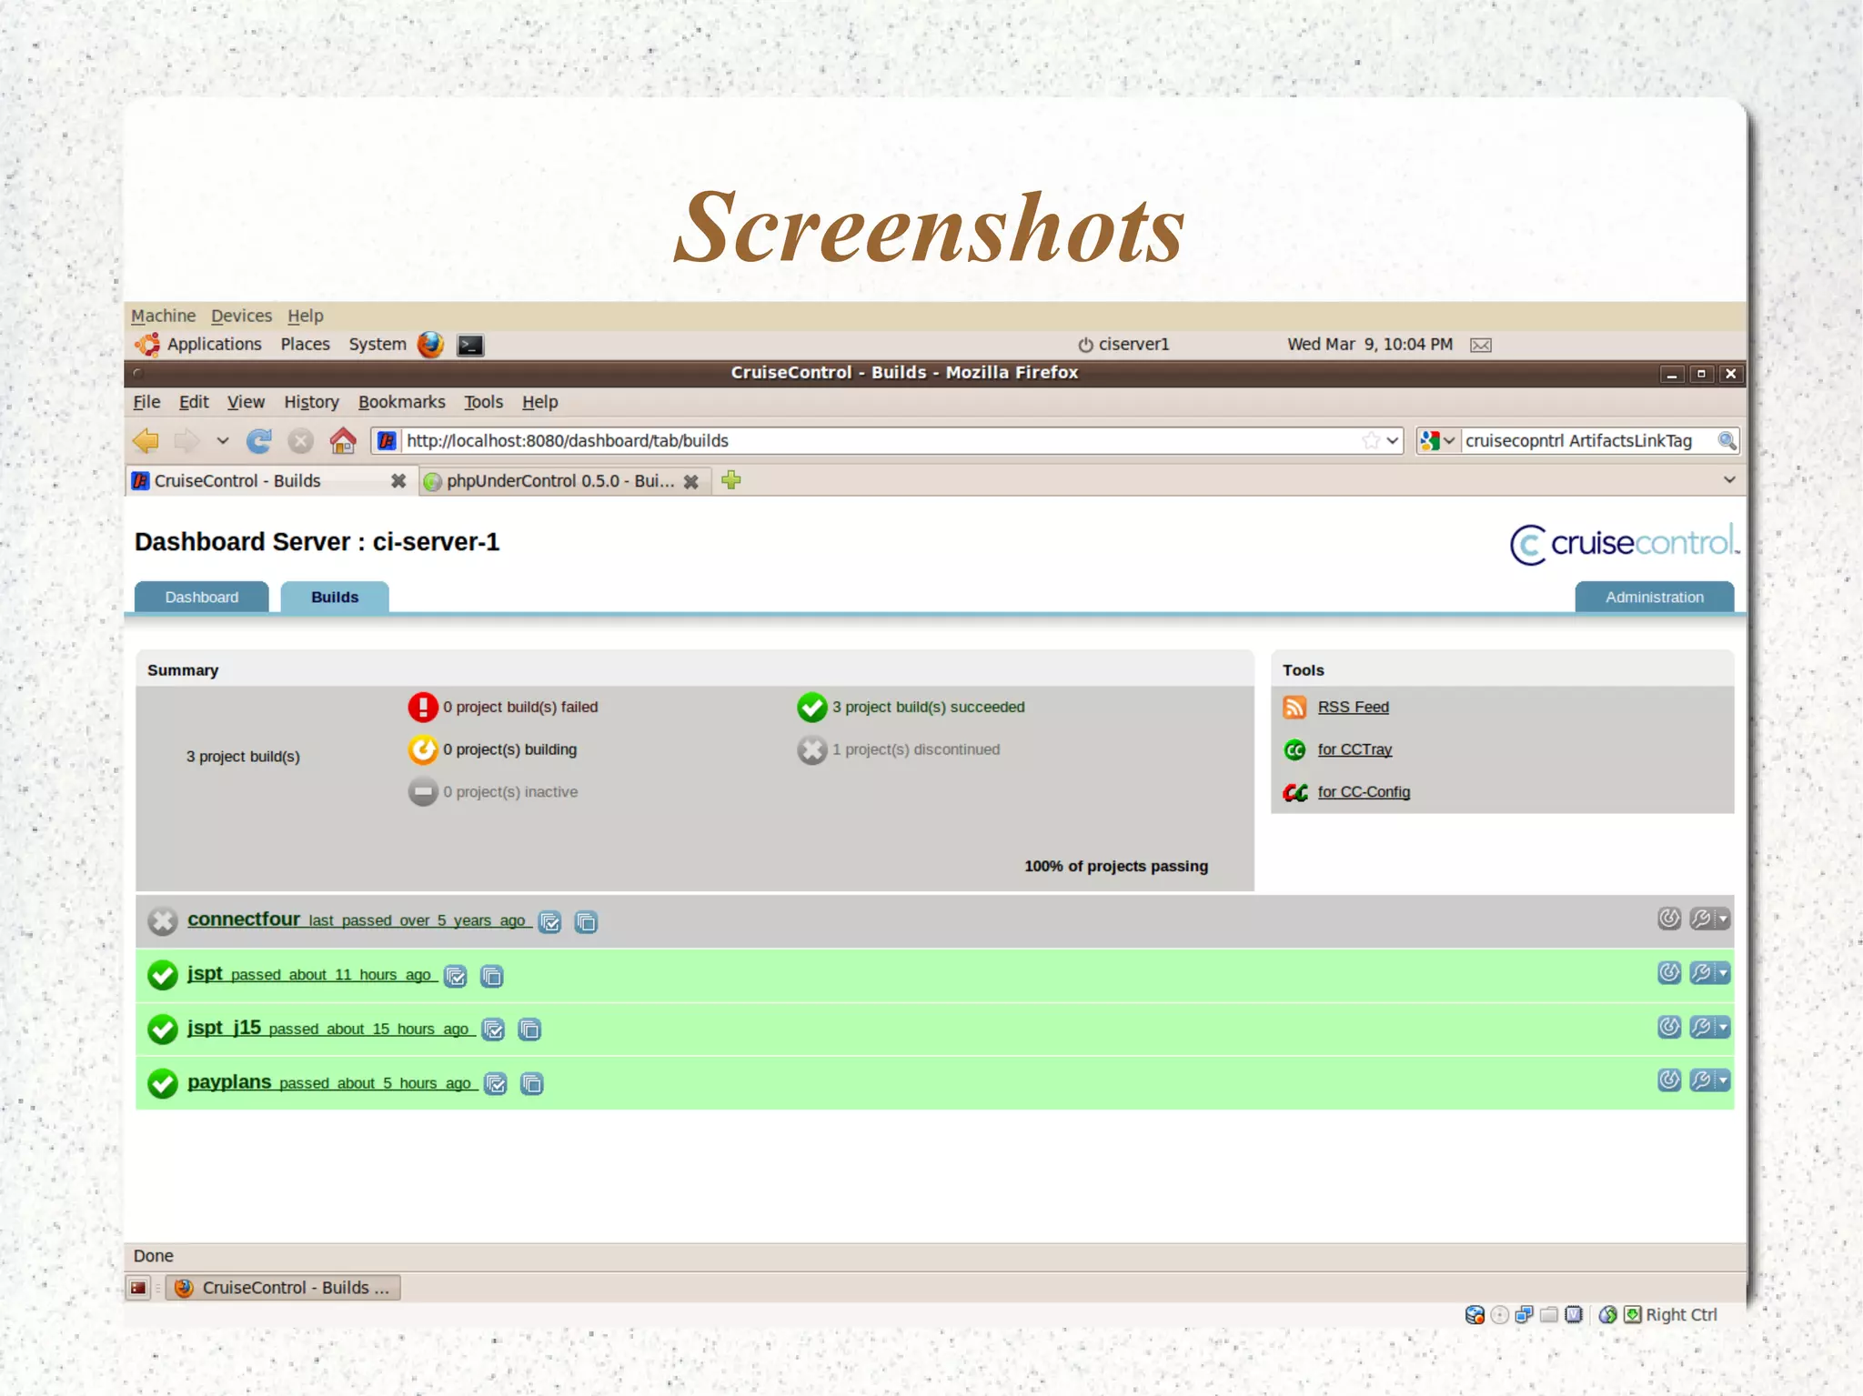Image resolution: width=1863 pixels, height=1396 pixels.
Task: Force build the jspt project icon
Action: coord(1668,973)
